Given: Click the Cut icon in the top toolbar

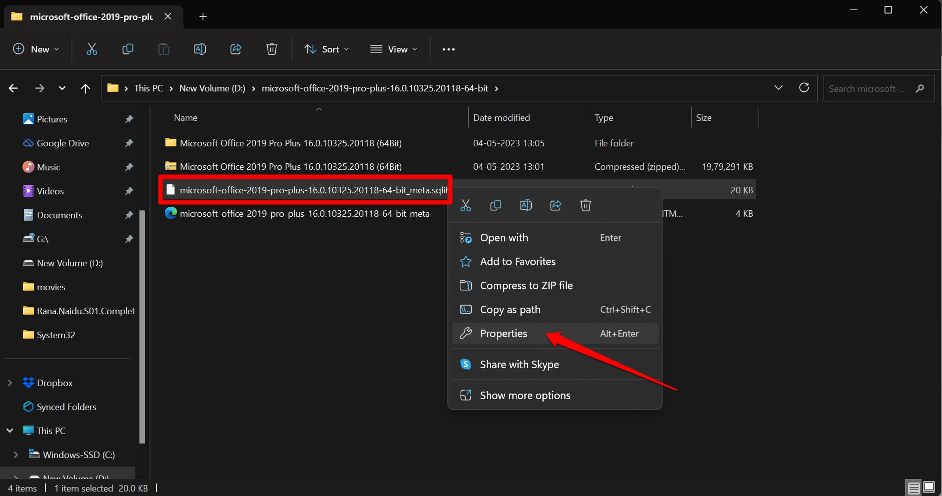Looking at the screenshot, I should tap(91, 49).
